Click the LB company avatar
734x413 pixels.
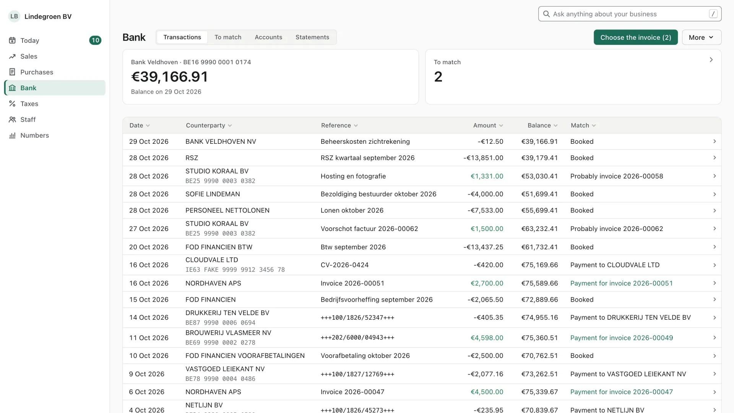point(14,16)
